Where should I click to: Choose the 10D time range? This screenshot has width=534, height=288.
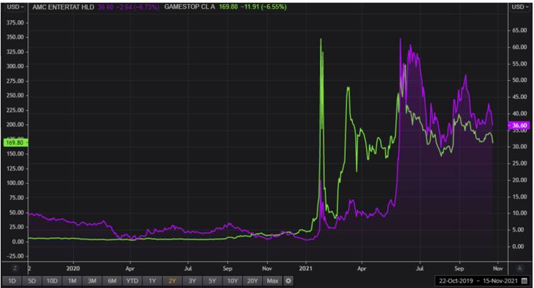click(x=51, y=281)
